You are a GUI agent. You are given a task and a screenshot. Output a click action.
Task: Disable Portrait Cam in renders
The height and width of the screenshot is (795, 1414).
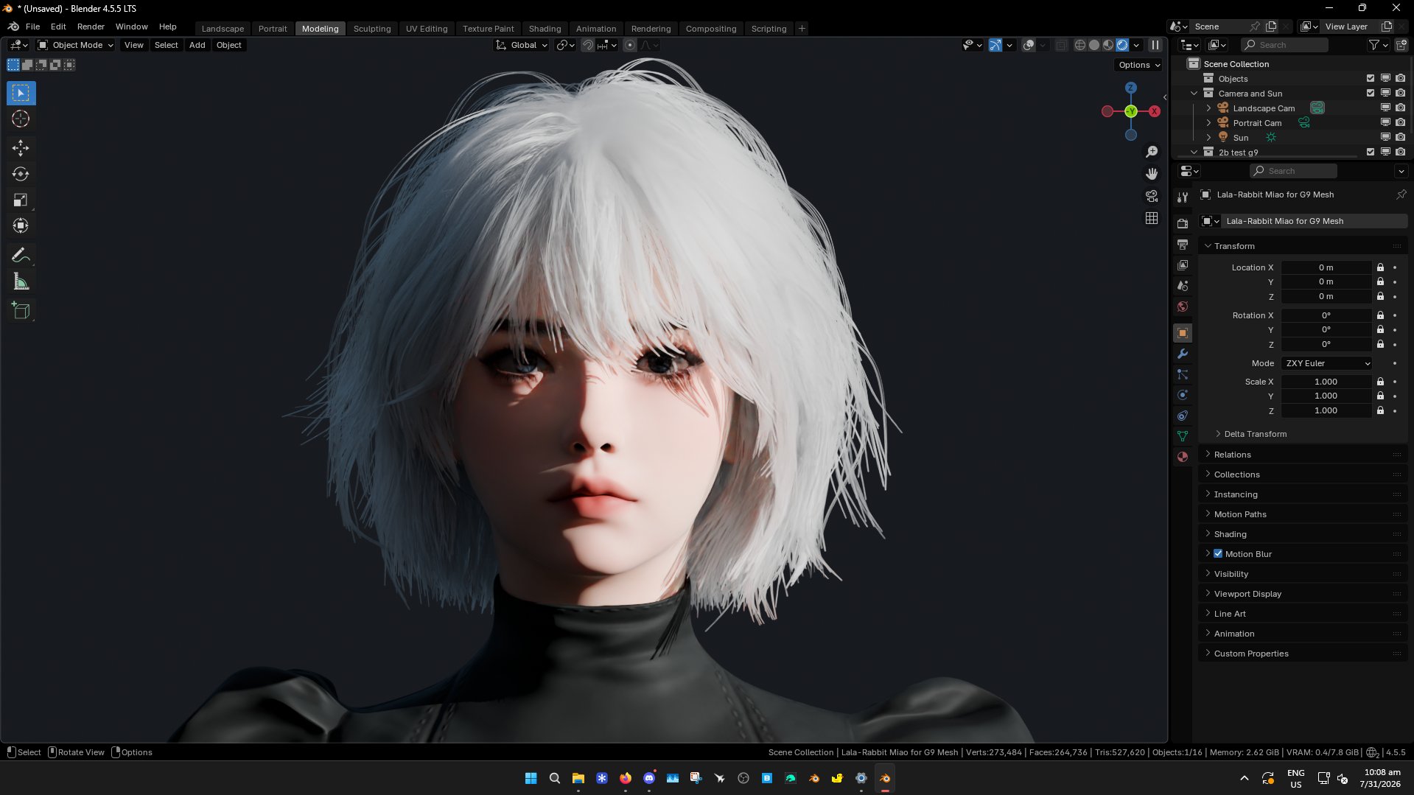pos(1400,123)
